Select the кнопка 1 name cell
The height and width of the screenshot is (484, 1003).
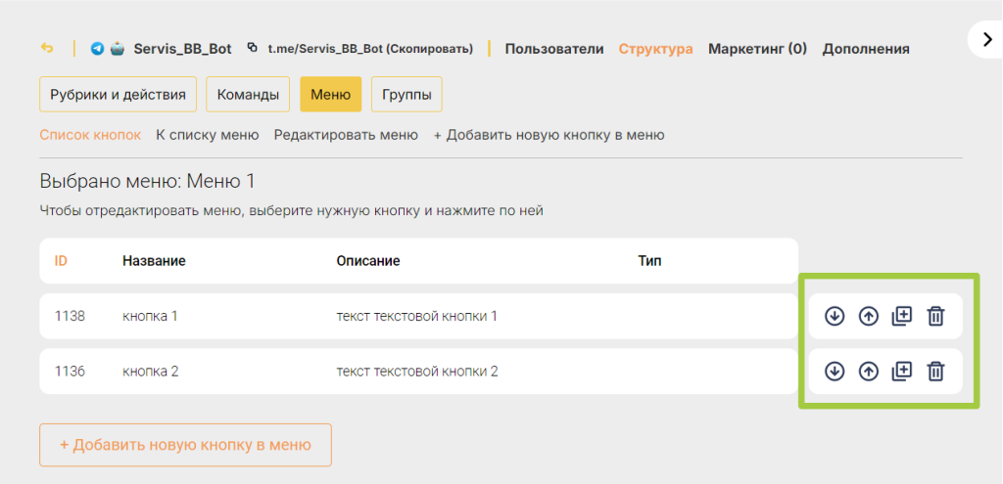(x=150, y=316)
